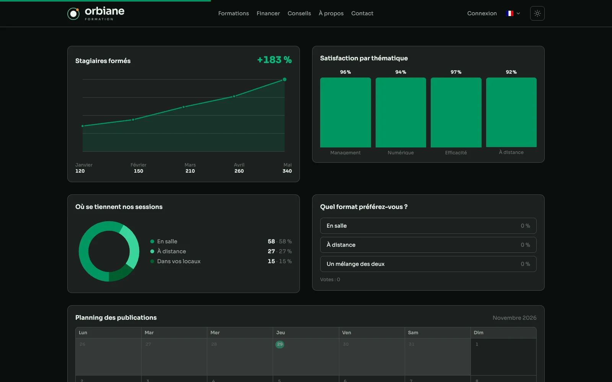Select calendar day 30 under Ven

coord(372,356)
